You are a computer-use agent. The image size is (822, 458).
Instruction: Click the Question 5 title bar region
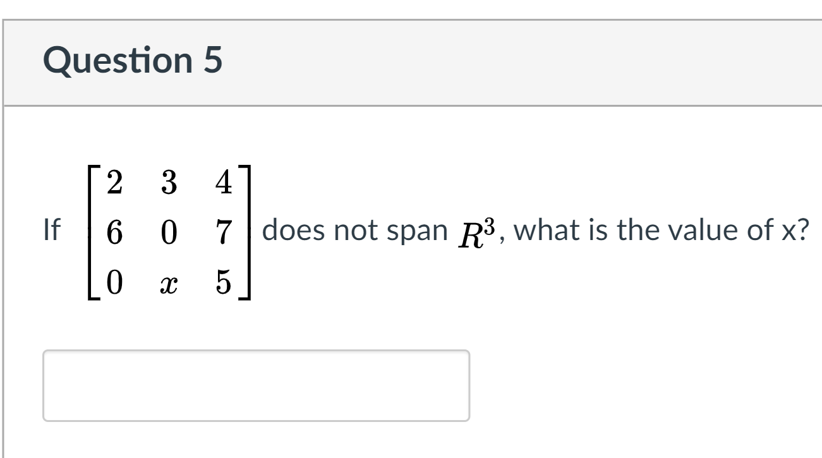tap(411, 61)
